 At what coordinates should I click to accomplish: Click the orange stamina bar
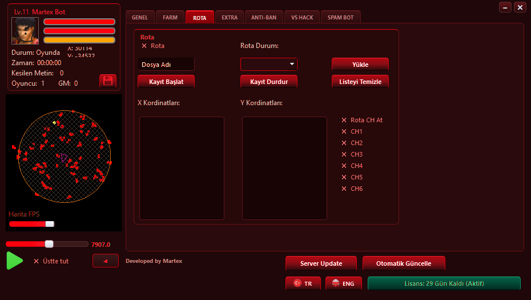point(79,40)
